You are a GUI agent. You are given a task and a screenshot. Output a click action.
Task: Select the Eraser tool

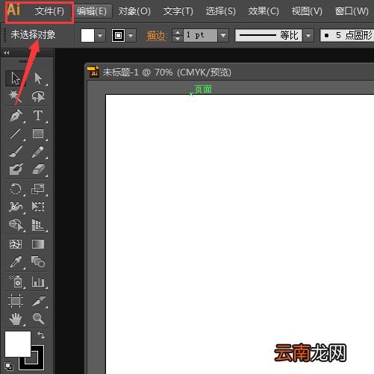pos(38,169)
